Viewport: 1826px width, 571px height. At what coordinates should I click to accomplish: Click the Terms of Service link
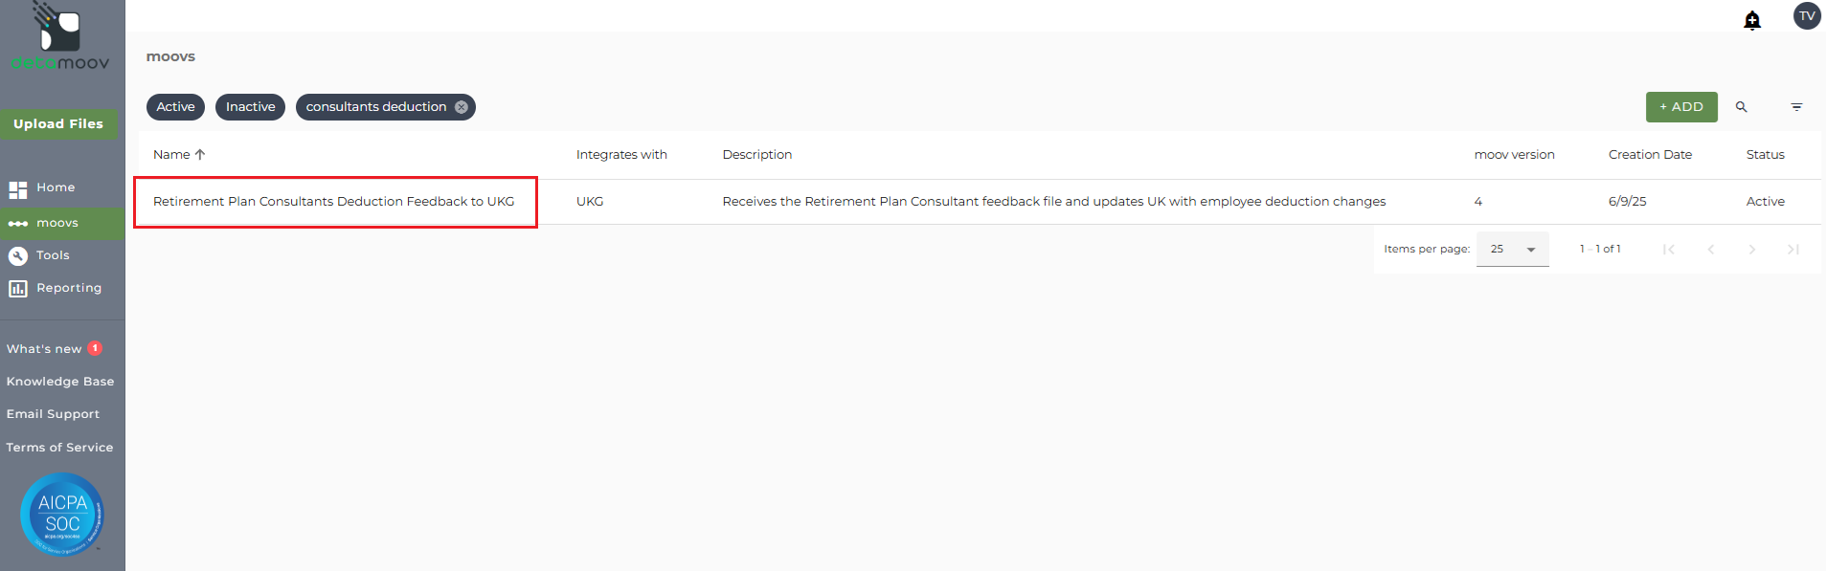coord(59,448)
